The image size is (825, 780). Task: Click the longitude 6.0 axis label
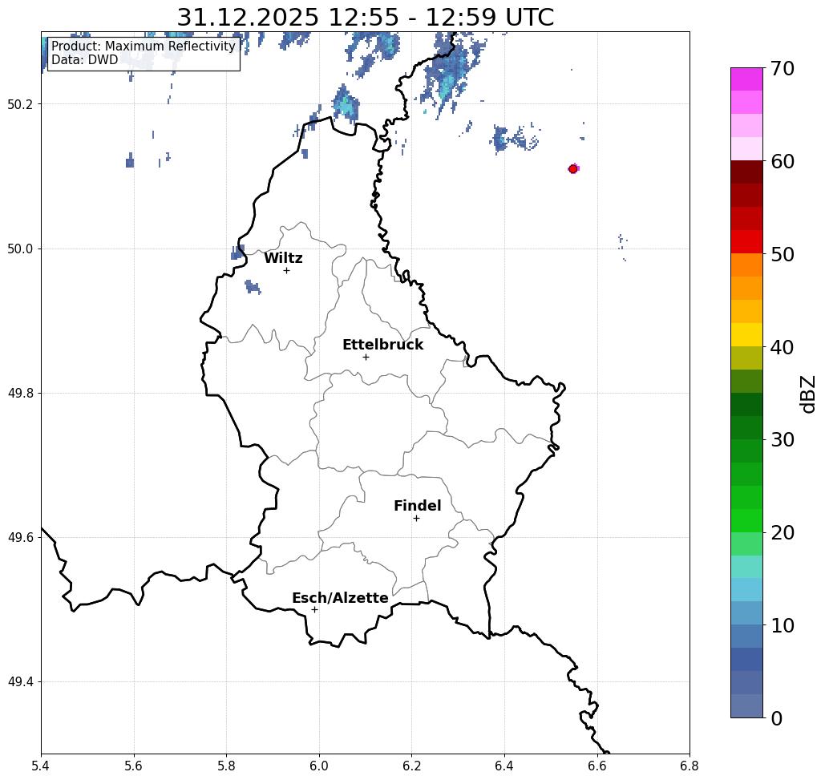point(319,766)
